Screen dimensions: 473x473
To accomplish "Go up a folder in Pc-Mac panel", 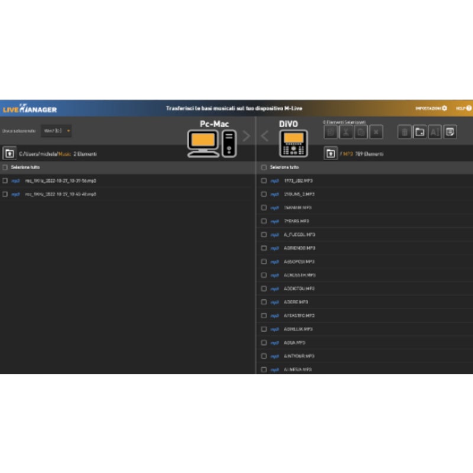I will pos(9,154).
